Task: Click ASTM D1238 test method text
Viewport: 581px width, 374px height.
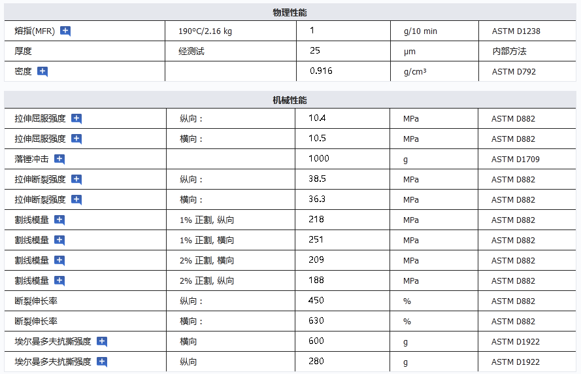Action: [x=516, y=31]
